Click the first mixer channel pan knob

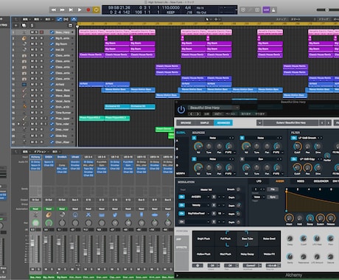(x=35, y=223)
